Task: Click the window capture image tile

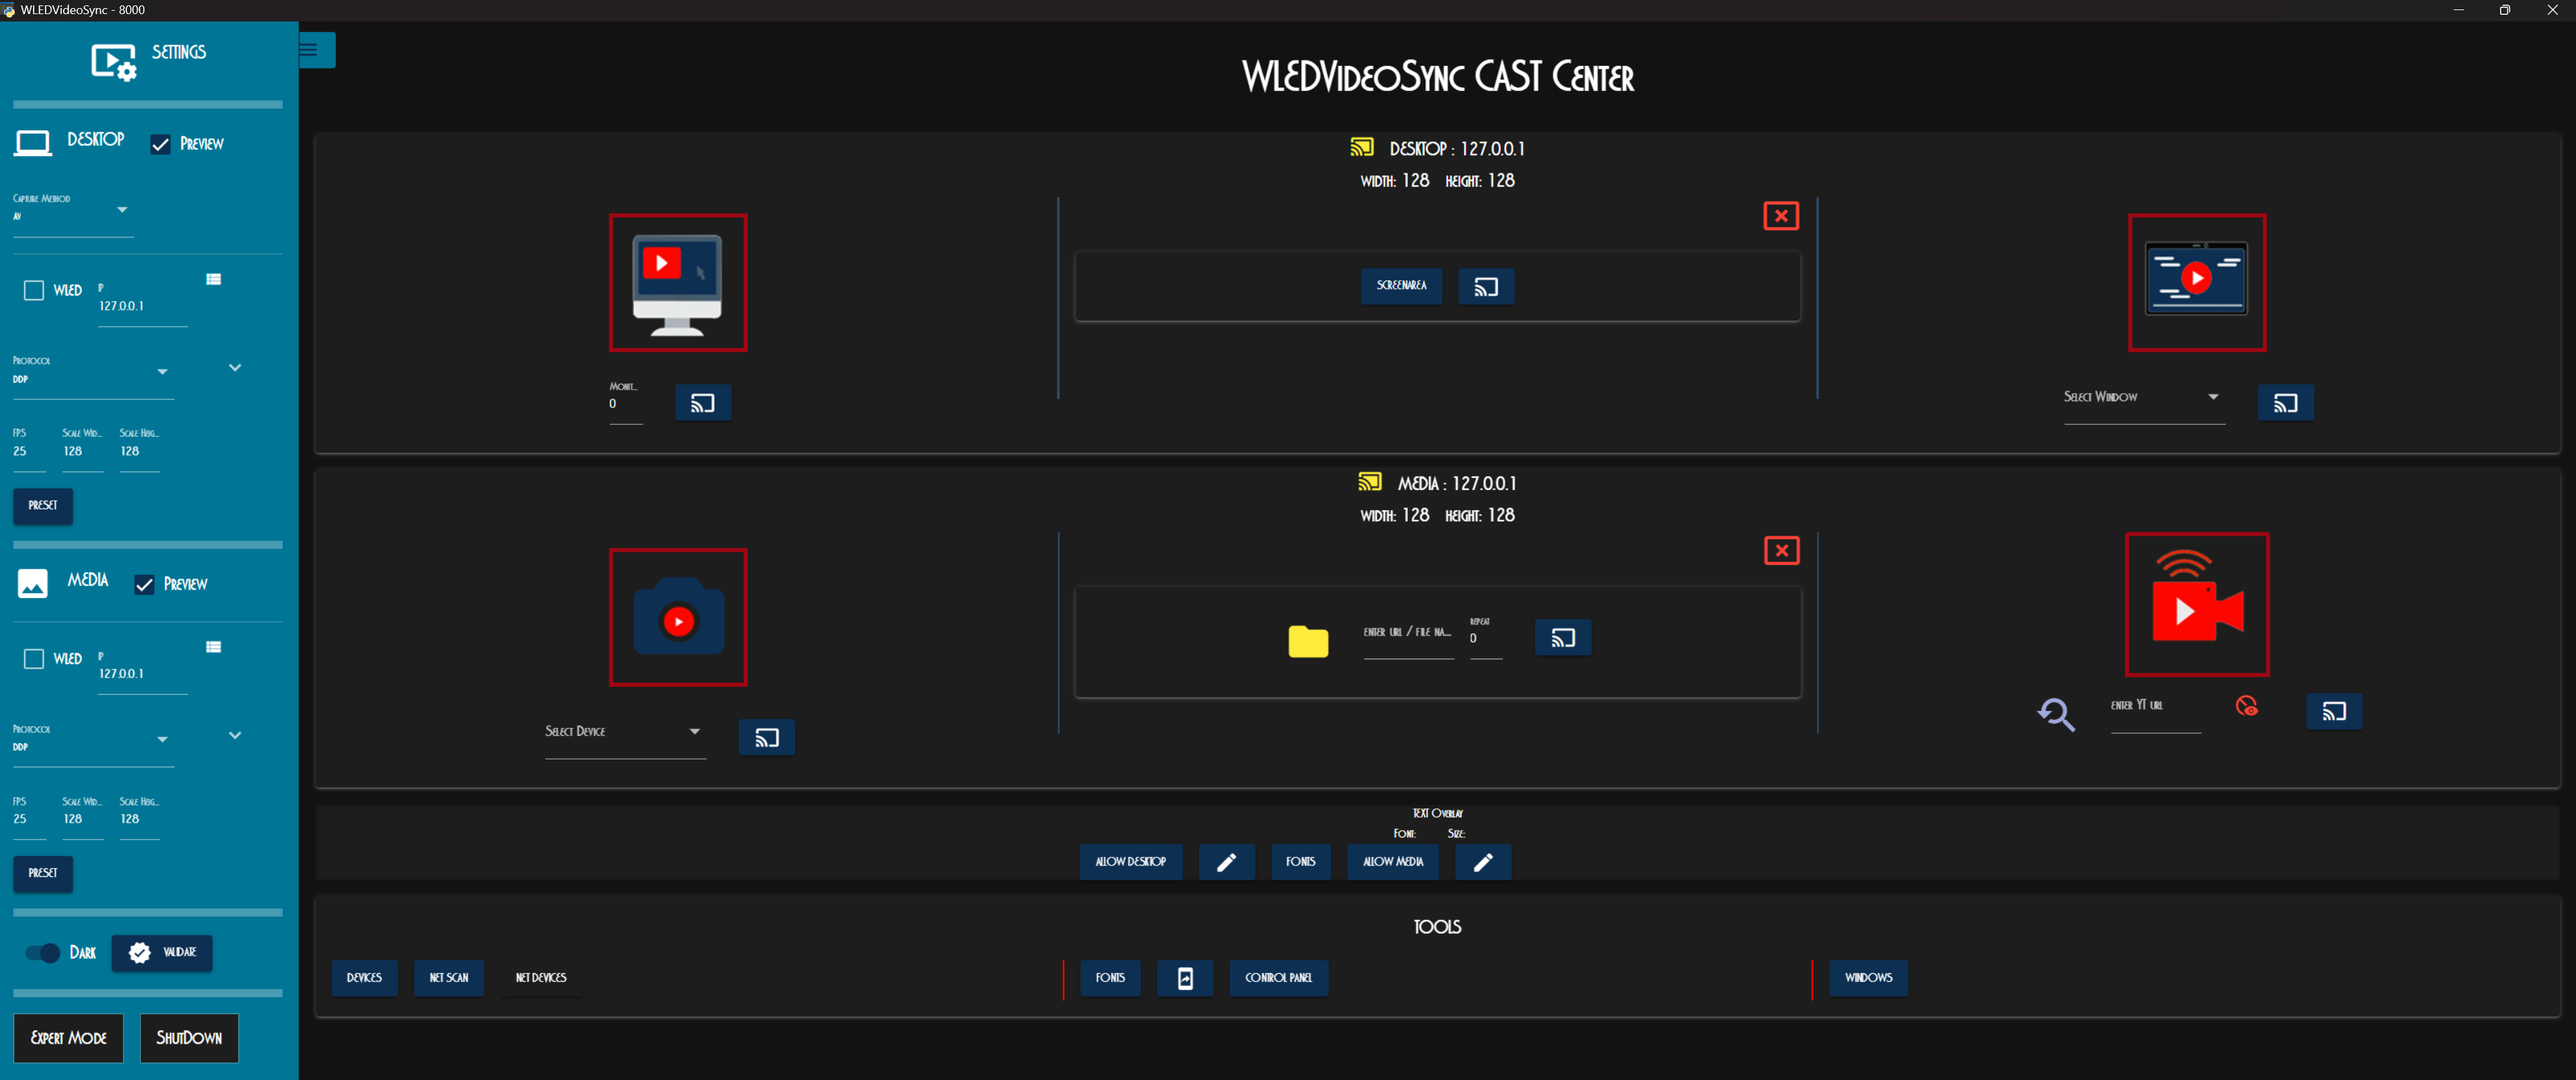Action: point(2197,282)
